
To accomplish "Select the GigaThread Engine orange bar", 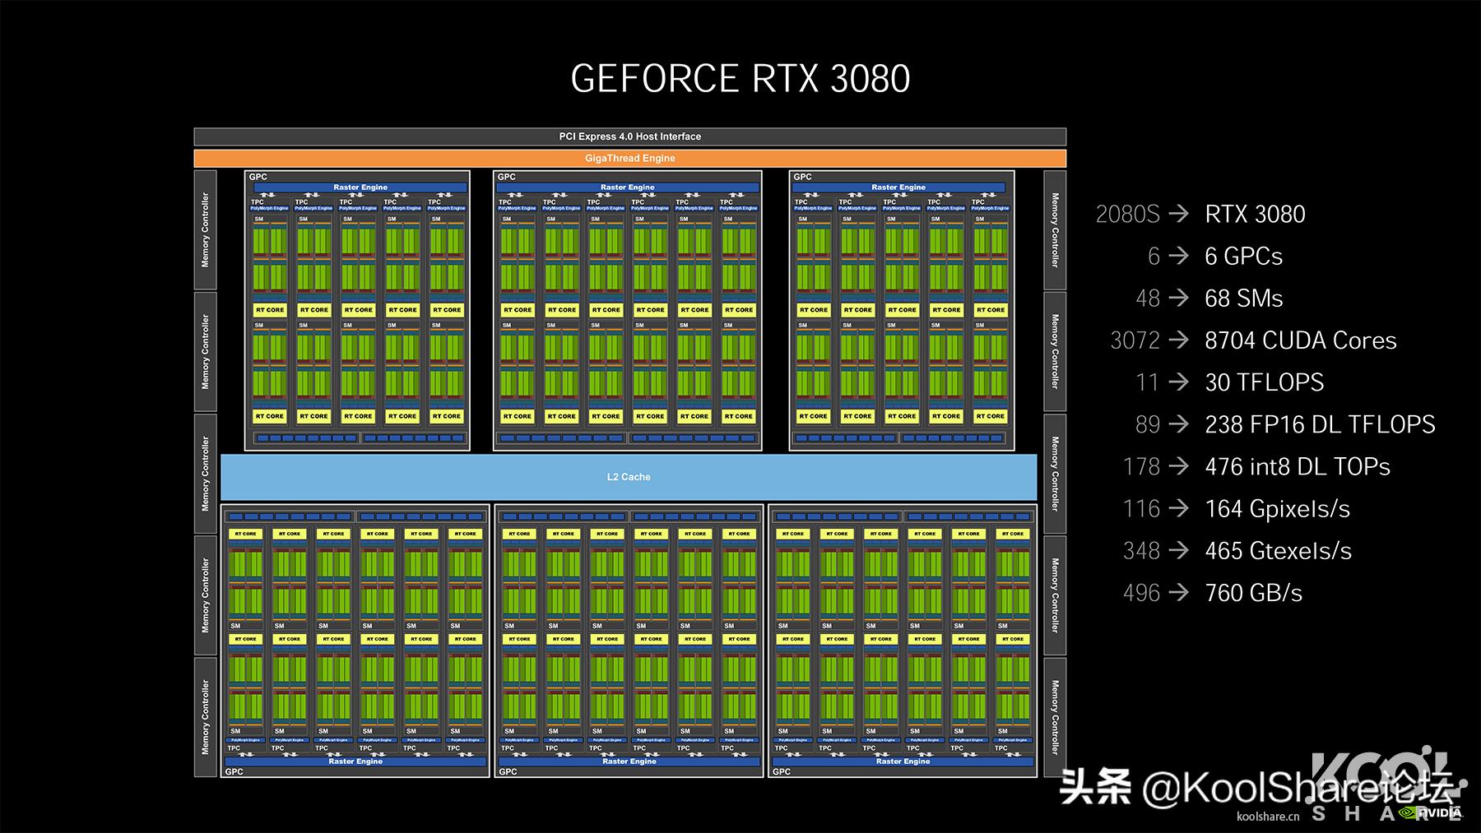I will 629,158.
